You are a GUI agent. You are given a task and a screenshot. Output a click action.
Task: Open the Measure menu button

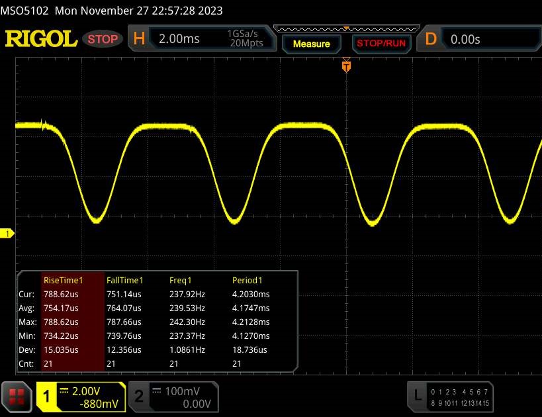tap(312, 44)
